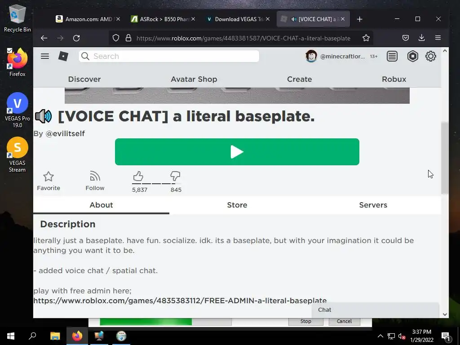Click the Firefox forward arrow

[x=60, y=38]
